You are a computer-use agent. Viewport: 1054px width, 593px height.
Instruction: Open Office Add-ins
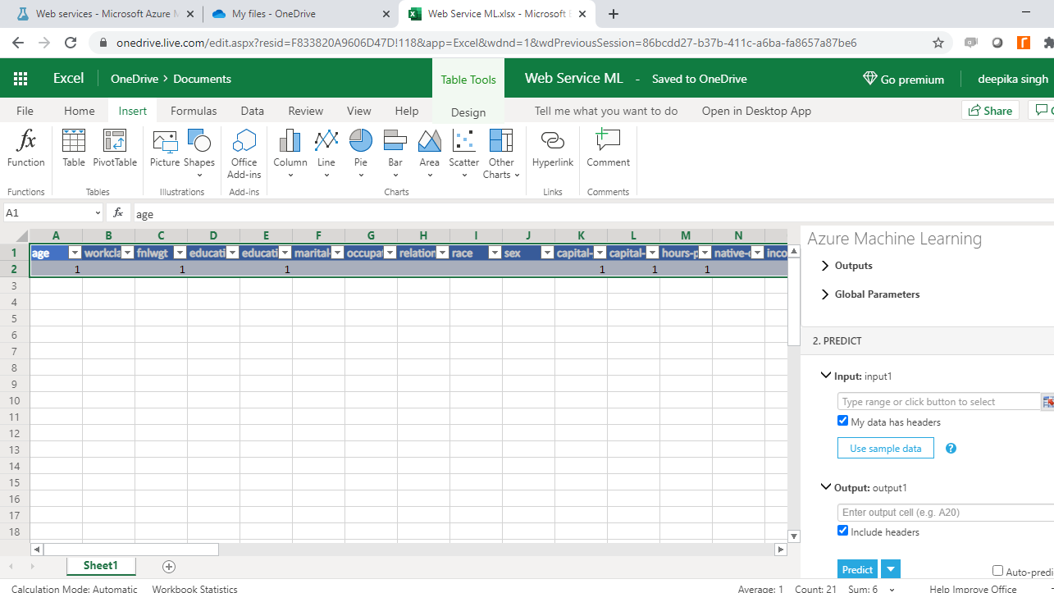coord(244,153)
